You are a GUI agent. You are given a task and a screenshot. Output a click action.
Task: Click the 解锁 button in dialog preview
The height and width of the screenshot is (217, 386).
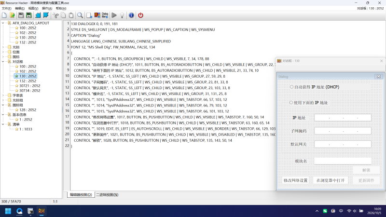[x=366, y=170]
